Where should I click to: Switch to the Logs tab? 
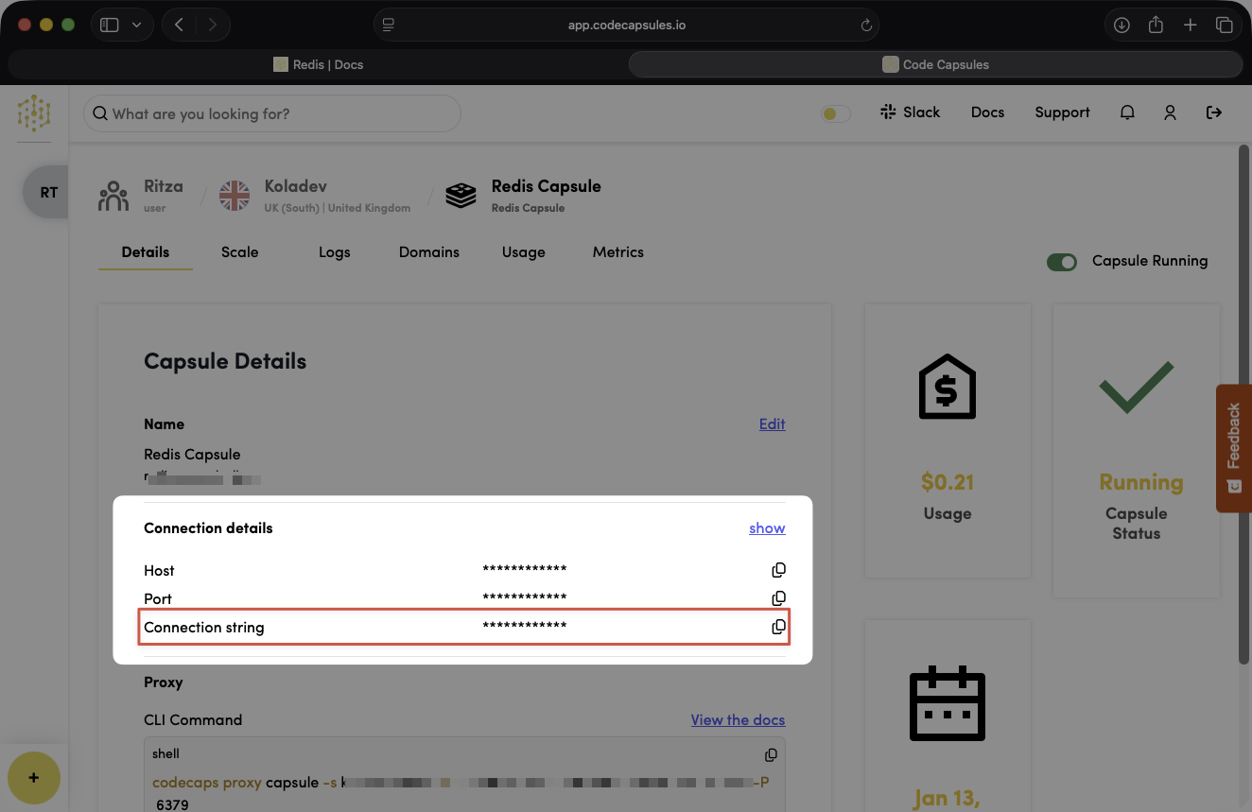tap(334, 252)
